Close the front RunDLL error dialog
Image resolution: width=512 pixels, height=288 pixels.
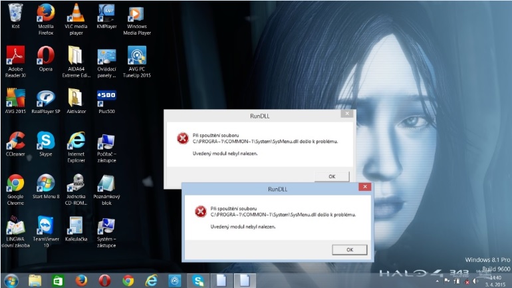363,188
